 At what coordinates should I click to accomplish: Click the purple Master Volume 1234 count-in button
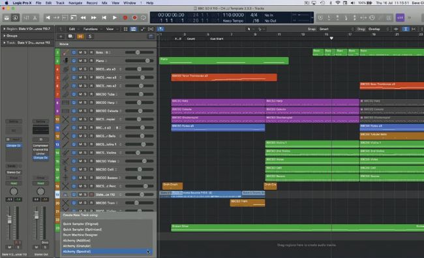401,18
